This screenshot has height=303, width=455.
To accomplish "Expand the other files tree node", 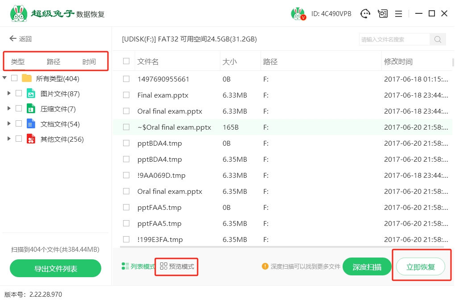I will click(x=9, y=139).
